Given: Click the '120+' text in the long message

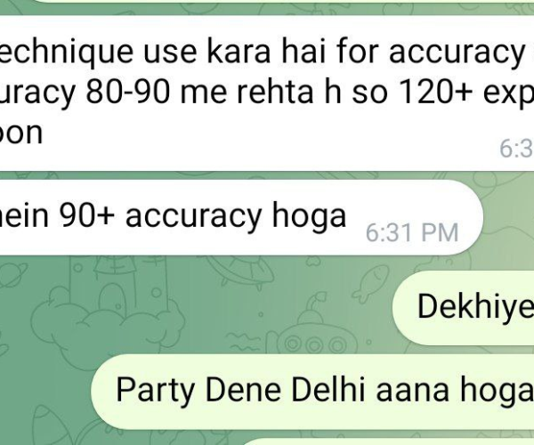Looking at the screenshot, I should tap(434, 93).
